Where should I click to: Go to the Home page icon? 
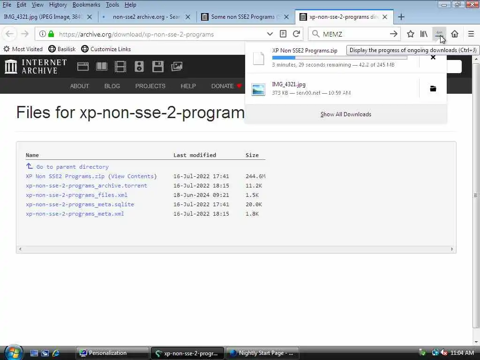pos(455,34)
